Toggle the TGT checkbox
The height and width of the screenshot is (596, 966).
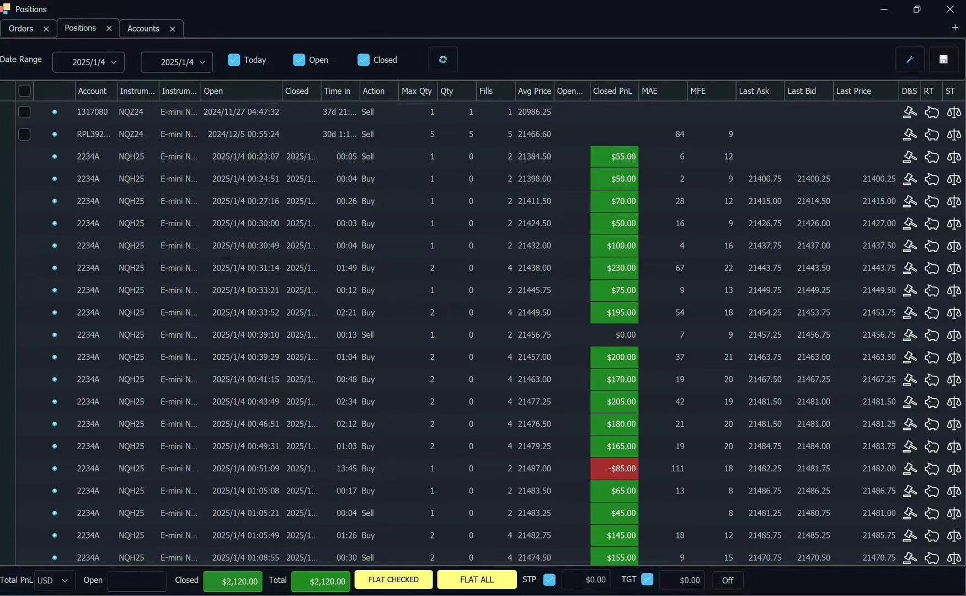click(x=648, y=579)
